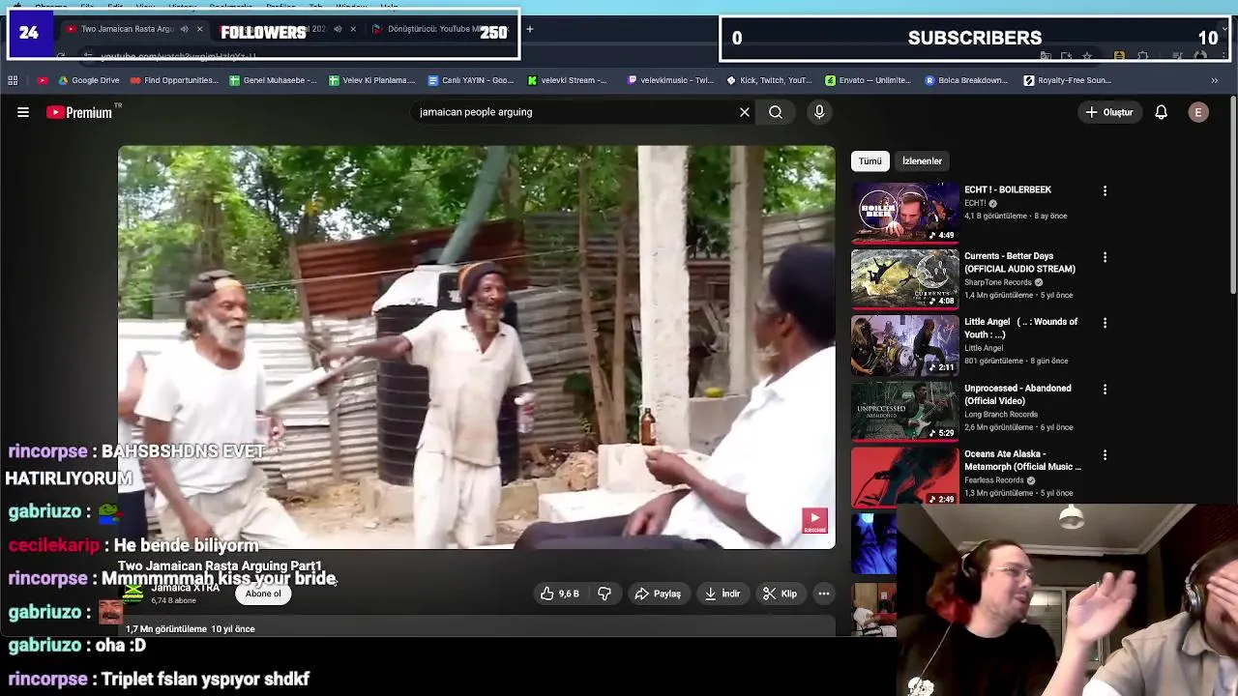Viewport: 1238px width, 696px height.
Task: Open the Google Drive bookmark
Action: [88, 80]
